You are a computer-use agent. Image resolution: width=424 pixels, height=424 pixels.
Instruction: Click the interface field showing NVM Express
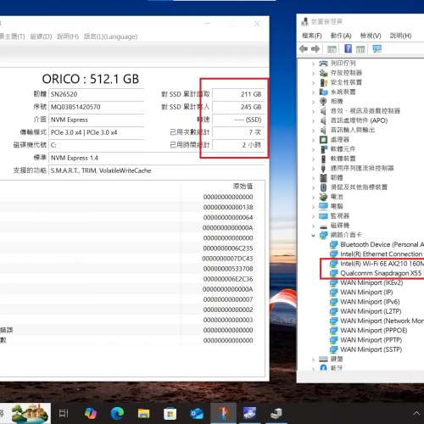pyautogui.click(x=97, y=120)
